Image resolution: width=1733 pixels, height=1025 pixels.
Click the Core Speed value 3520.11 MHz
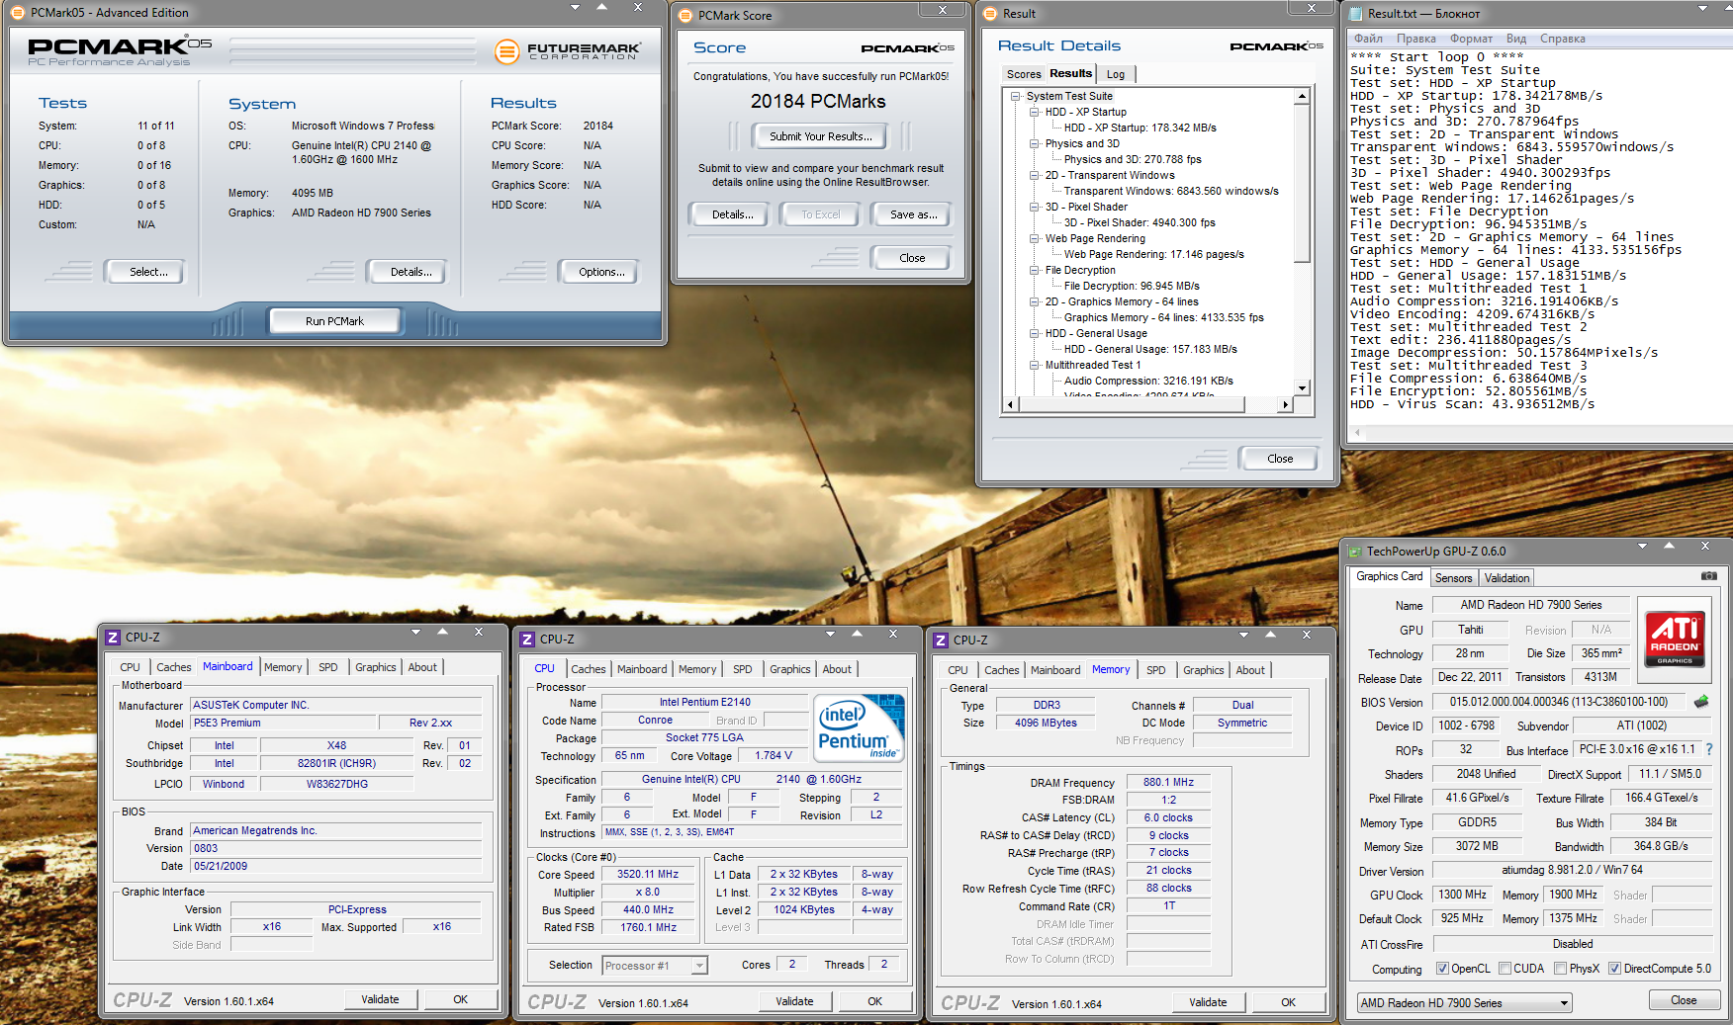[648, 875]
